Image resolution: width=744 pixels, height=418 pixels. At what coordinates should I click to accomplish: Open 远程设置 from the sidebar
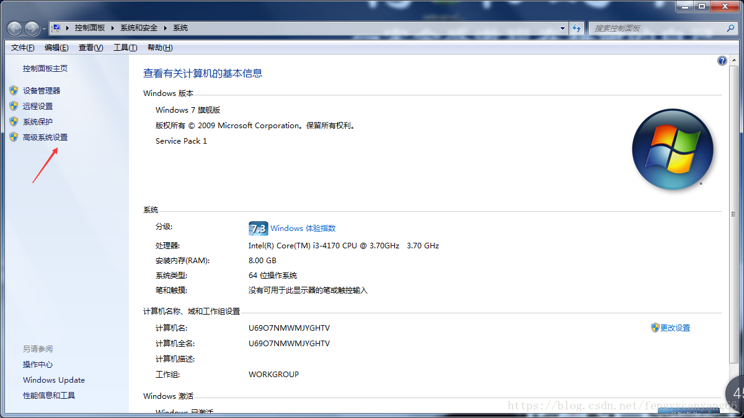[38, 106]
